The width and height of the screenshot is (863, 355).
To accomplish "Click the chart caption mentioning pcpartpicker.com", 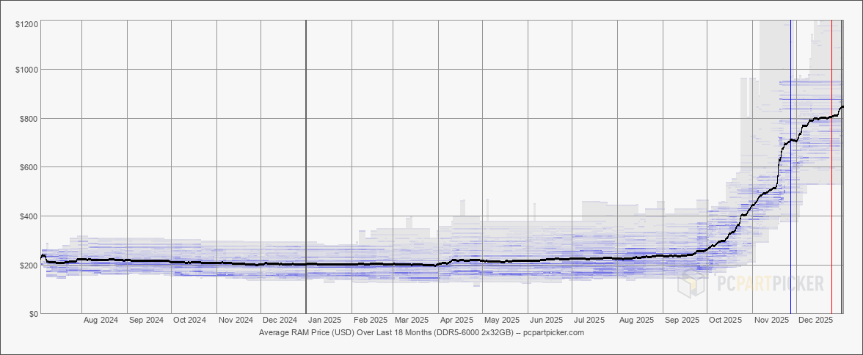I will tap(421, 332).
